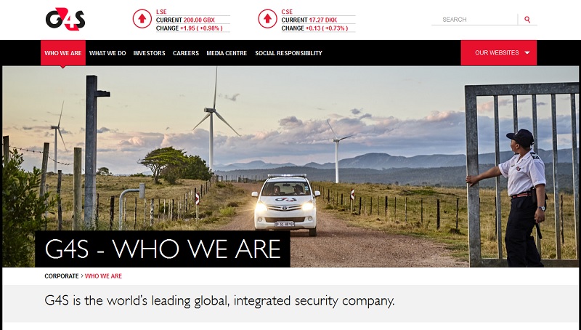Image resolution: width=581 pixels, height=330 pixels.
Task: Click into the Search input field
Action: click(474, 20)
